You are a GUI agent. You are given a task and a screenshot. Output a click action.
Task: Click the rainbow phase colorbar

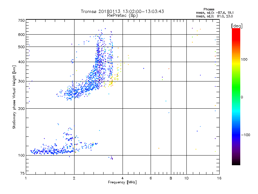[x=236, y=97]
